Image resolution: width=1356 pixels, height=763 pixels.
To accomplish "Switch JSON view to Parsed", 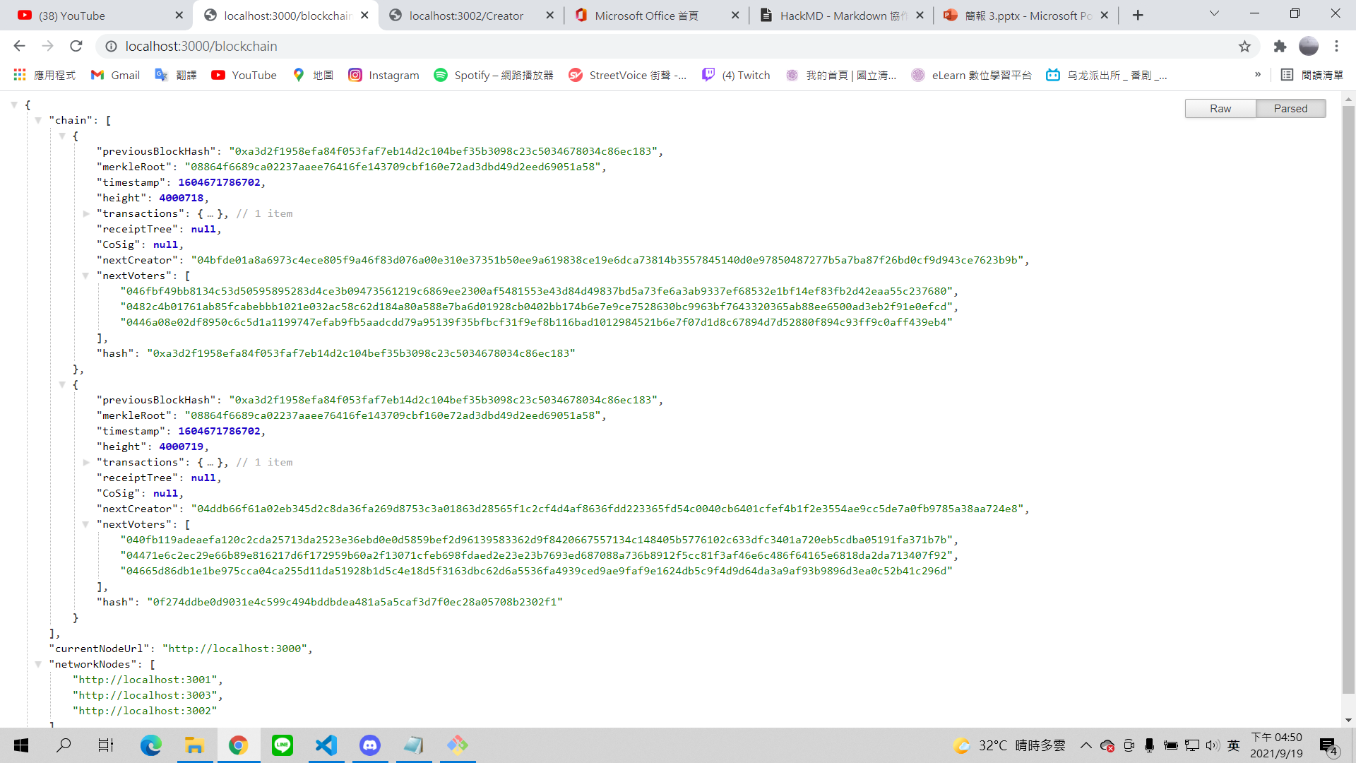I will [1290, 108].
